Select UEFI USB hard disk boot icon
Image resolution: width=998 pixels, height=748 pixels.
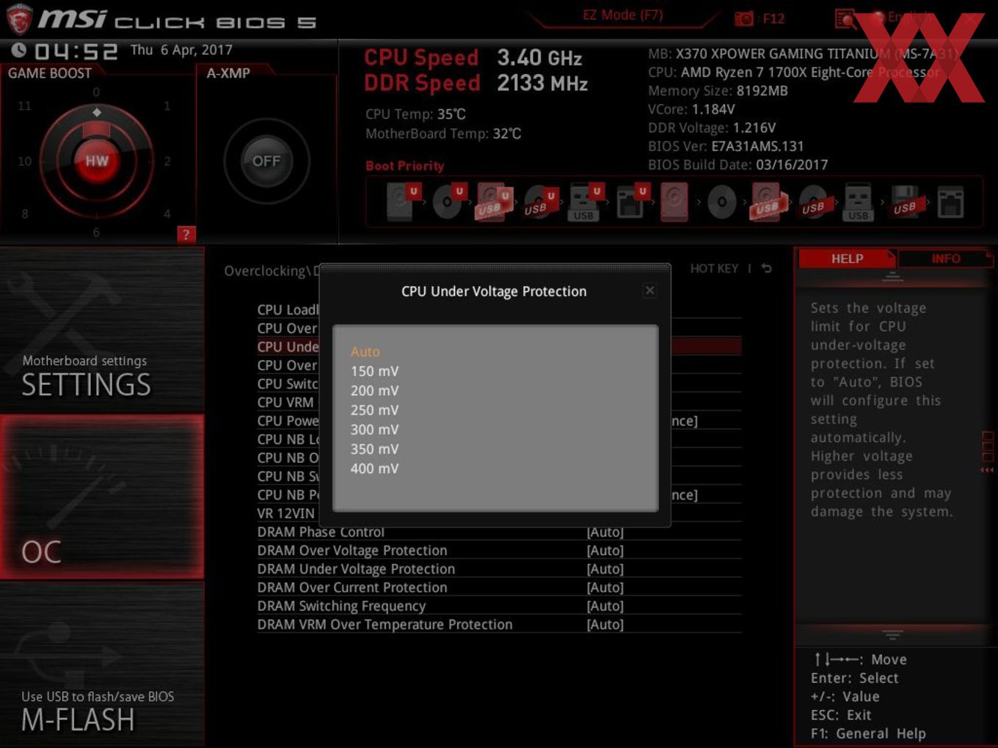(x=494, y=202)
